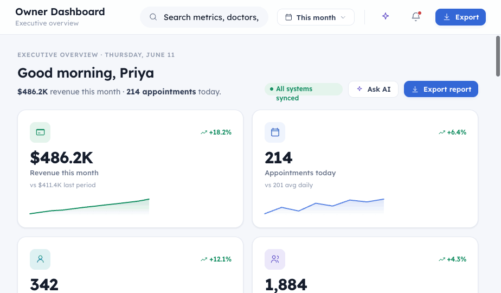Open the AI sparkle assistant in header

pyautogui.click(x=386, y=16)
